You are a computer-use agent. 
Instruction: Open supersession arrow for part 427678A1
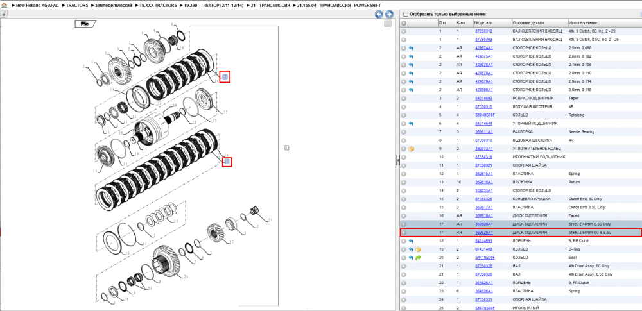pos(411,73)
